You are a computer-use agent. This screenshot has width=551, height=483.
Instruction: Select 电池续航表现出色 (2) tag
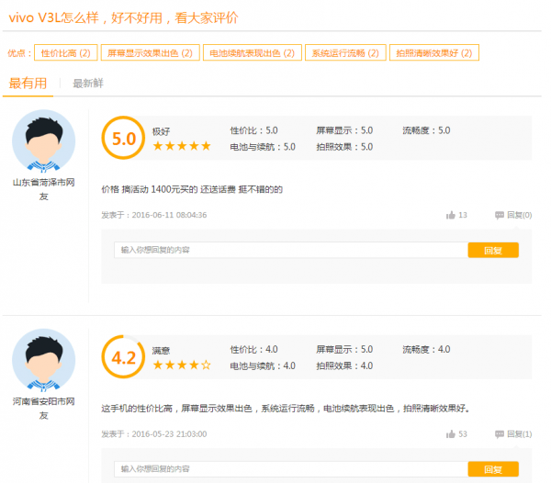click(x=250, y=53)
